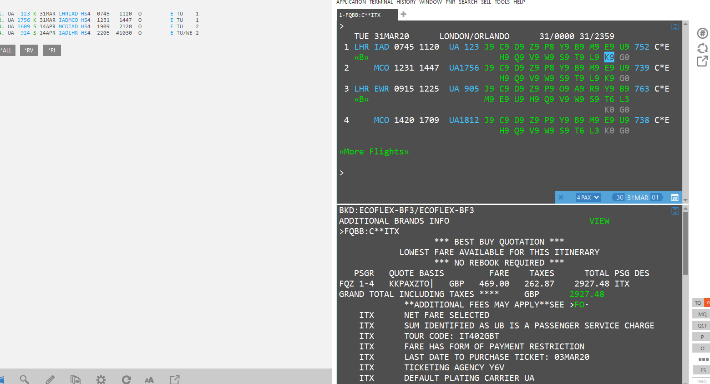
Task: Click the IAD airport code on line 1
Action: [381, 47]
